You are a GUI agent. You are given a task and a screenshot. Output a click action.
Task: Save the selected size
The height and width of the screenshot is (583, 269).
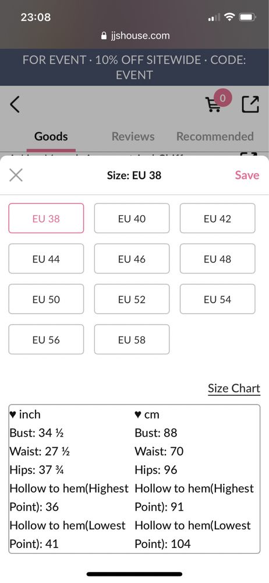click(247, 175)
